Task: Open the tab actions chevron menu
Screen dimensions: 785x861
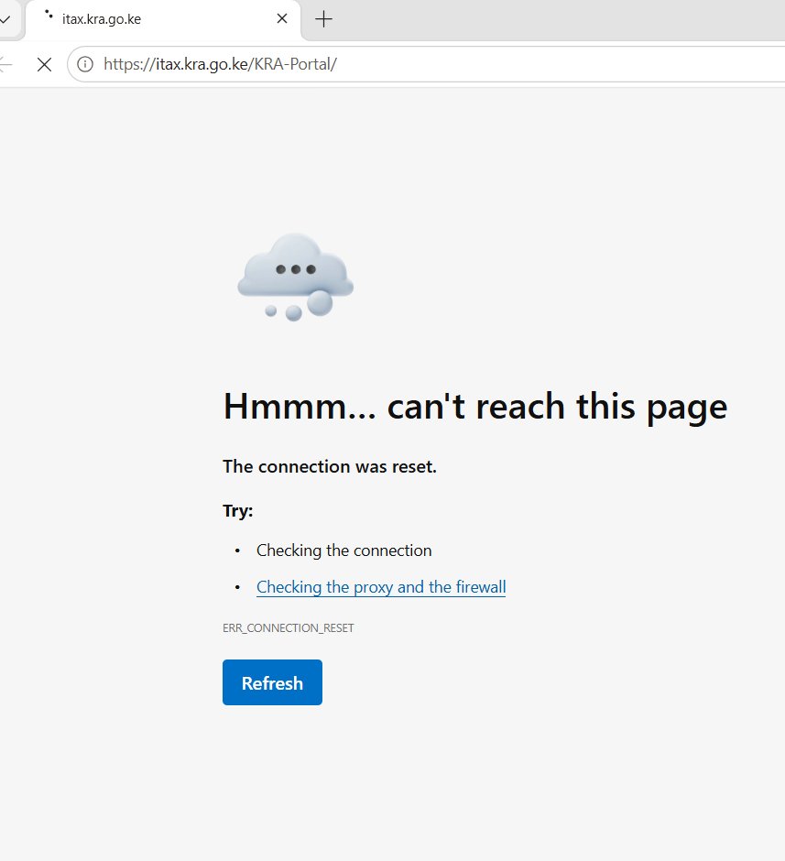Action: point(5,19)
